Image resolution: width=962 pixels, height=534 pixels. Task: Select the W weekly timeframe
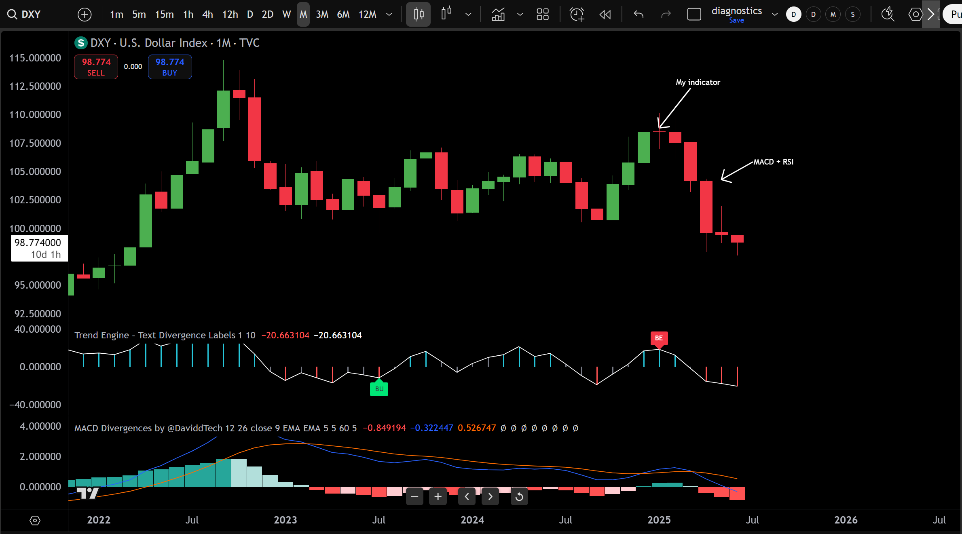tap(286, 15)
